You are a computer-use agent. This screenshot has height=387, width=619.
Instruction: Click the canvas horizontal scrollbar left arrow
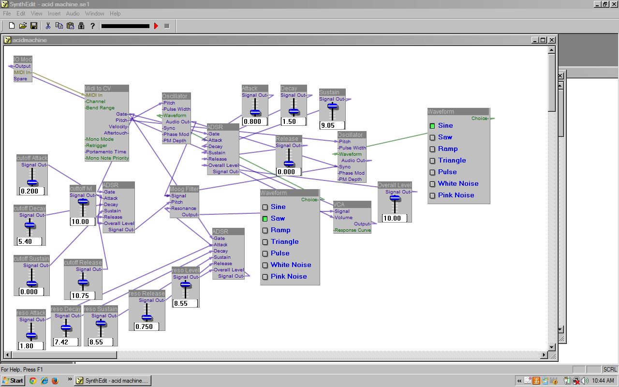coord(8,356)
